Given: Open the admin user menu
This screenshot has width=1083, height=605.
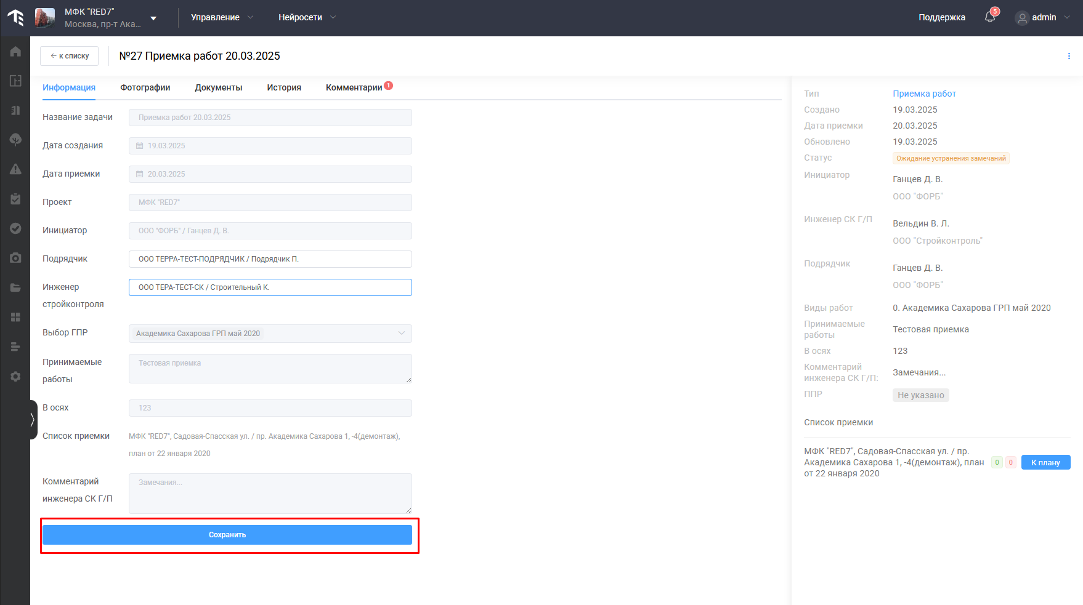Looking at the screenshot, I should click(1043, 17).
